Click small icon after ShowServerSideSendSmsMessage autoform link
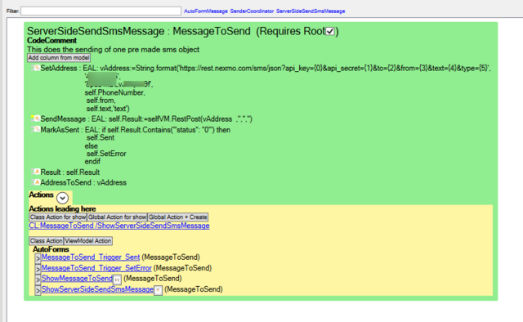This screenshot has width=523, height=322. pos(158,290)
